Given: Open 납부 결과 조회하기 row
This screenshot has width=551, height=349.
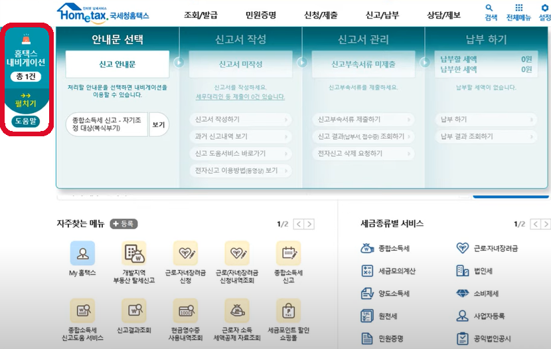Looking at the screenshot, I should pyautogui.click(x=487, y=136).
